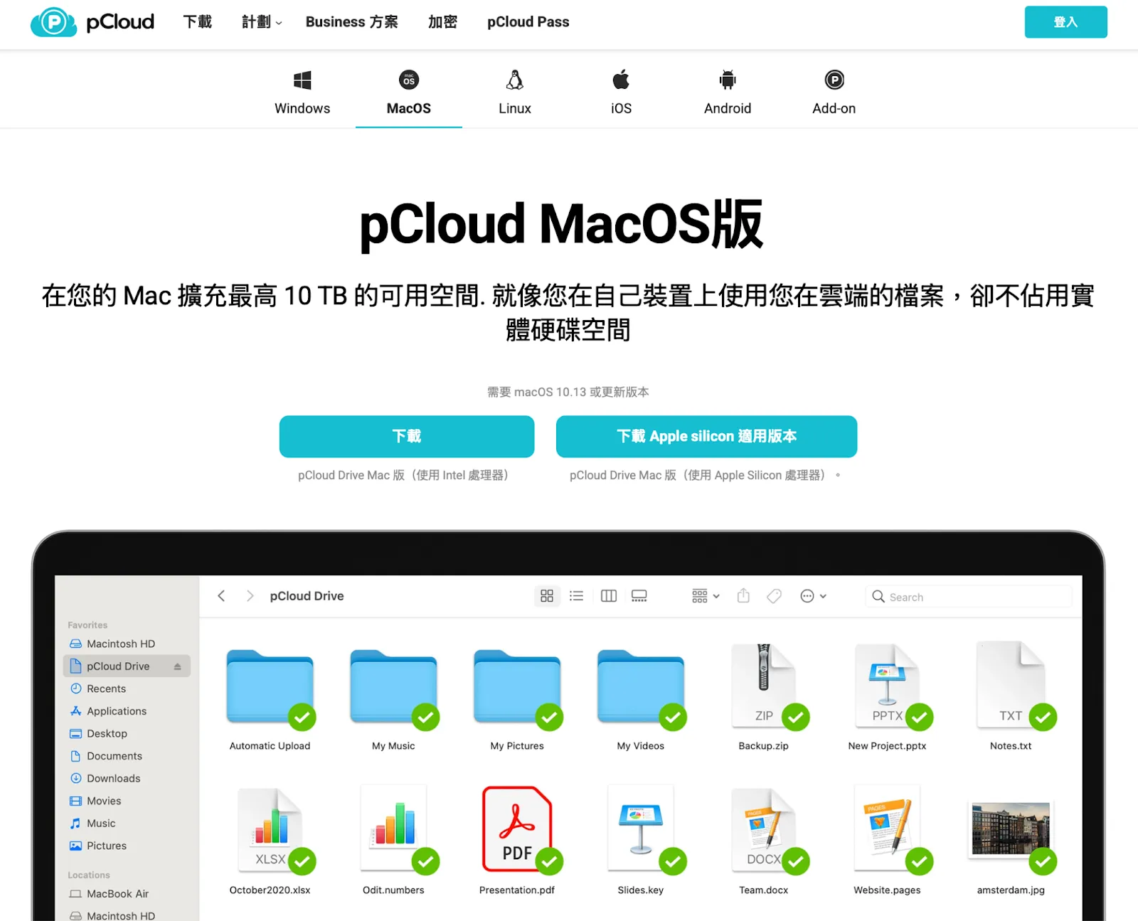
Task: Open Business 方案 page
Action: pos(351,22)
